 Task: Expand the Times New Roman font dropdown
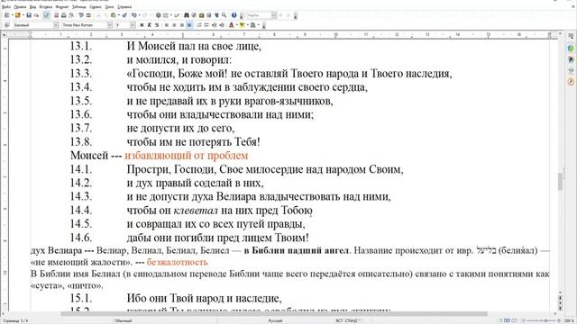110,25
